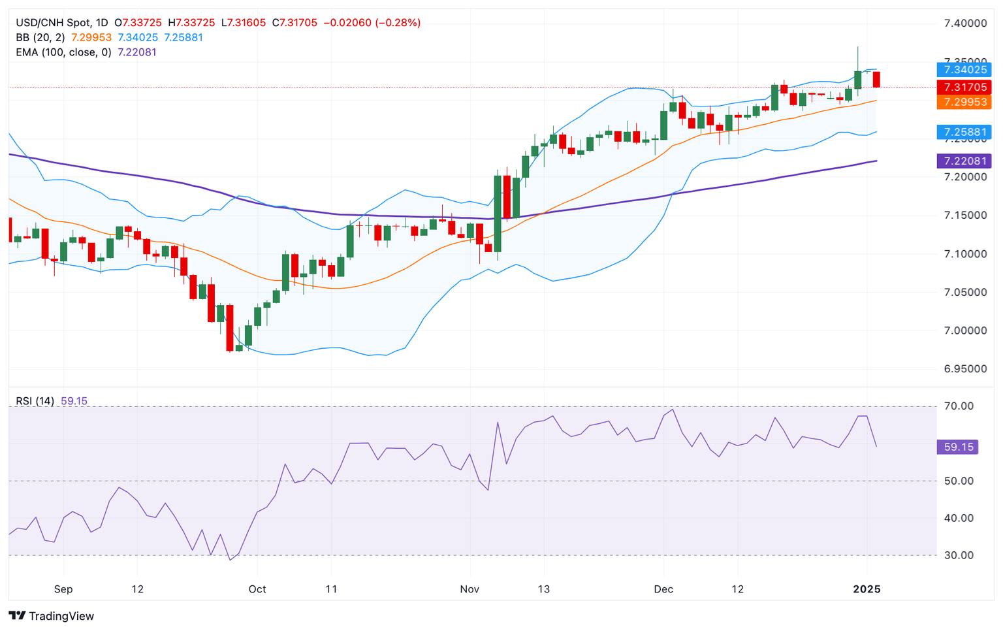Click the last red candlestick on chart

(x=876, y=79)
